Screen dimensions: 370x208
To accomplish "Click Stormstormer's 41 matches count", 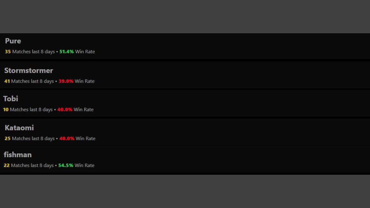I will click(x=7, y=81).
